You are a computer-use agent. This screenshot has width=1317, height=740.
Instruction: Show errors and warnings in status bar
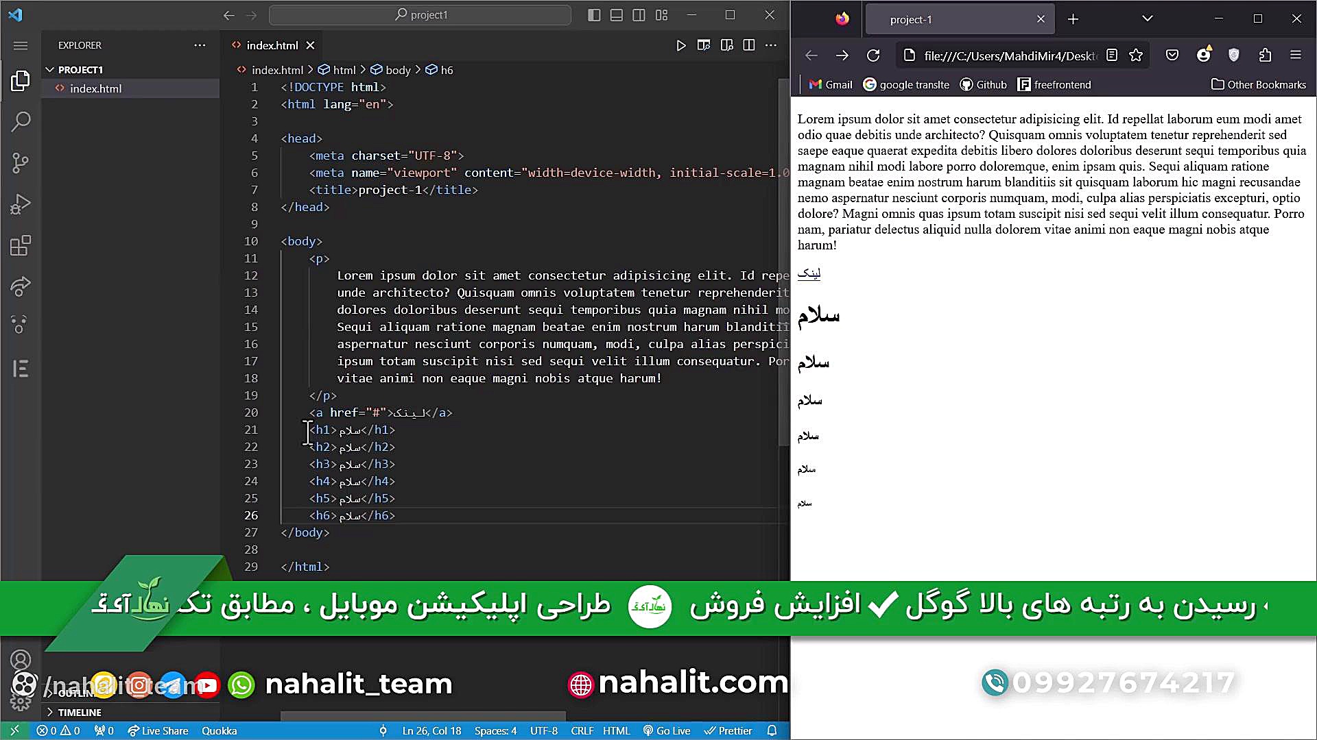pos(58,731)
